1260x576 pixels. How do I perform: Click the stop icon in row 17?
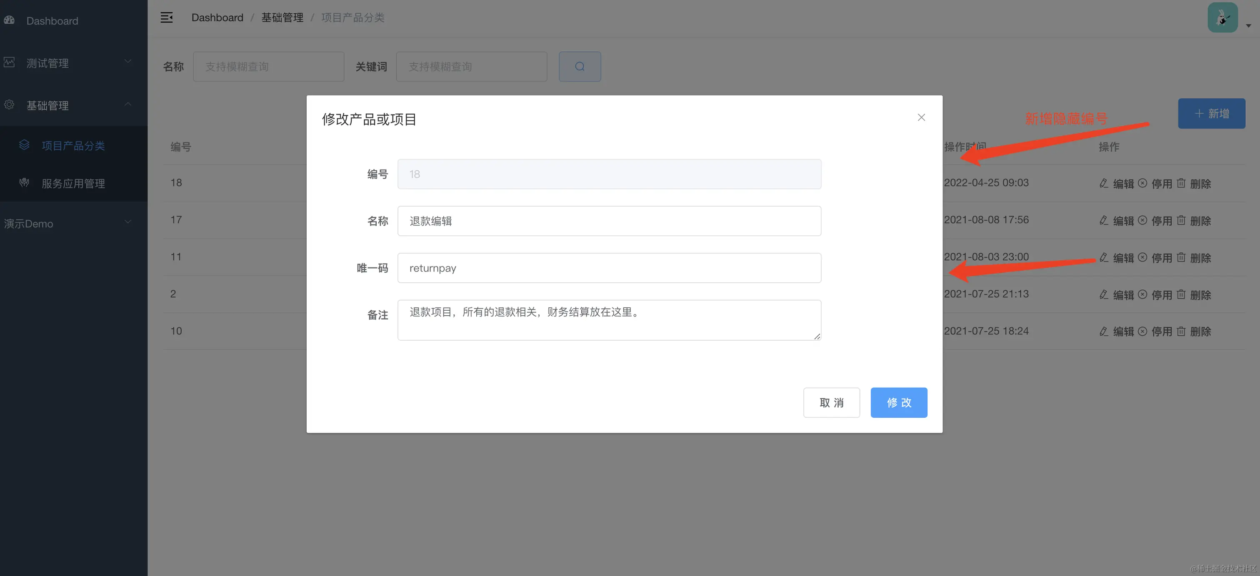click(x=1142, y=220)
